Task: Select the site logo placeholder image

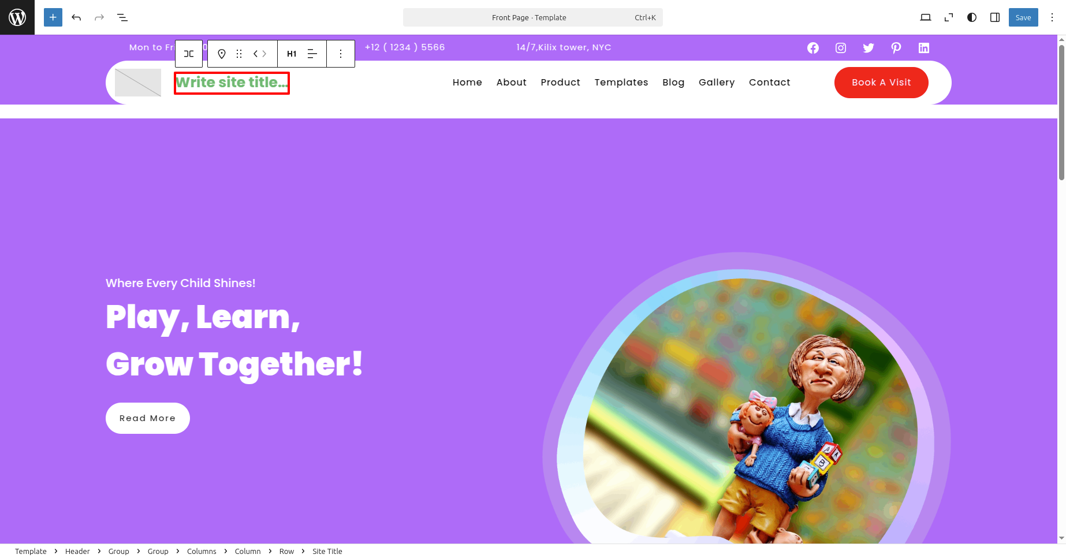Action: coord(138,83)
